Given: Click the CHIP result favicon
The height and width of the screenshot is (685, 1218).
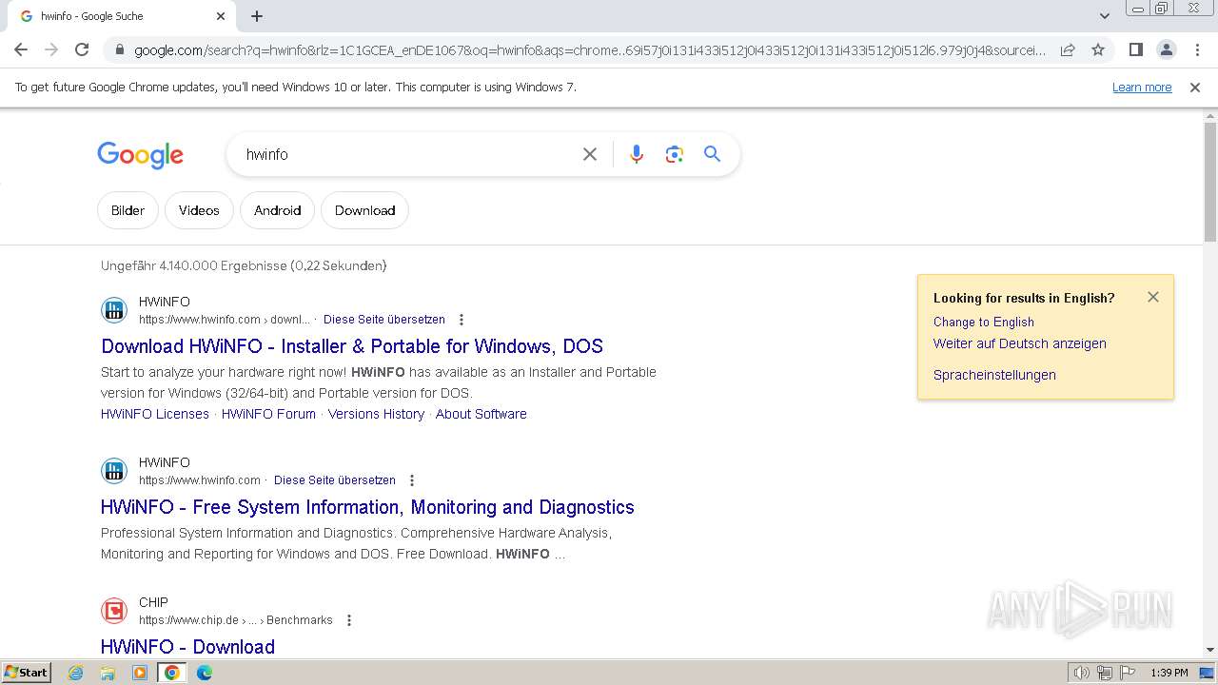Looking at the screenshot, I should pos(114,611).
